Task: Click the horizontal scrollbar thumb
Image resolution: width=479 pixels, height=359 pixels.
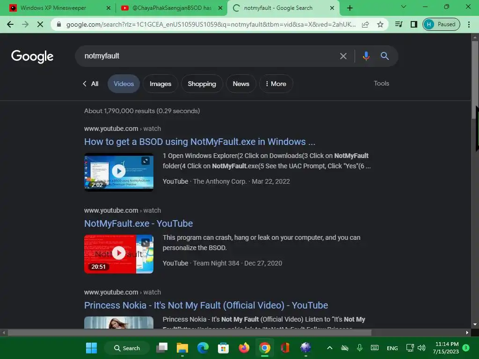Action: point(189,332)
